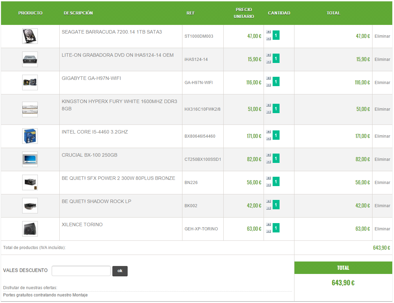Open Be Quiet Shadow Rock cooler thumbnail

[30, 206]
